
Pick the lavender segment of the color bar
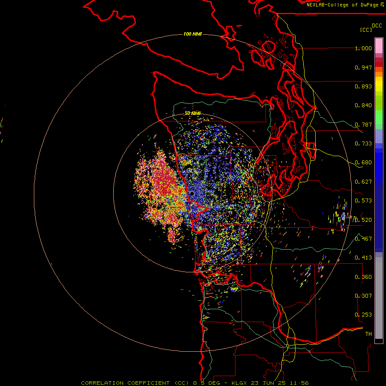[379, 136]
